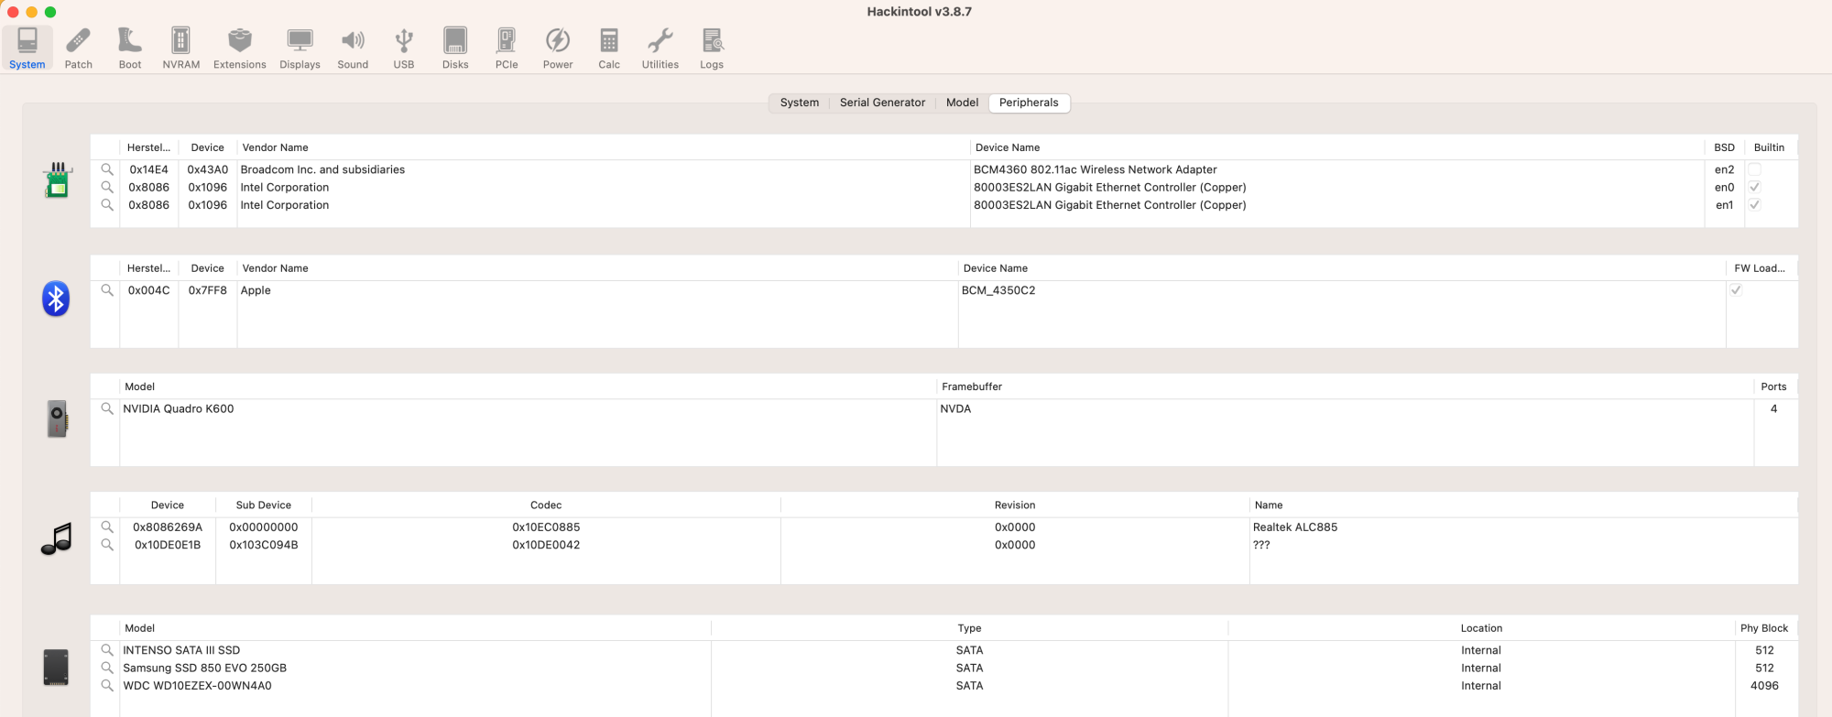
Task: Click magnifier beside Apple BCM_4350C2 row
Action: click(x=107, y=290)
